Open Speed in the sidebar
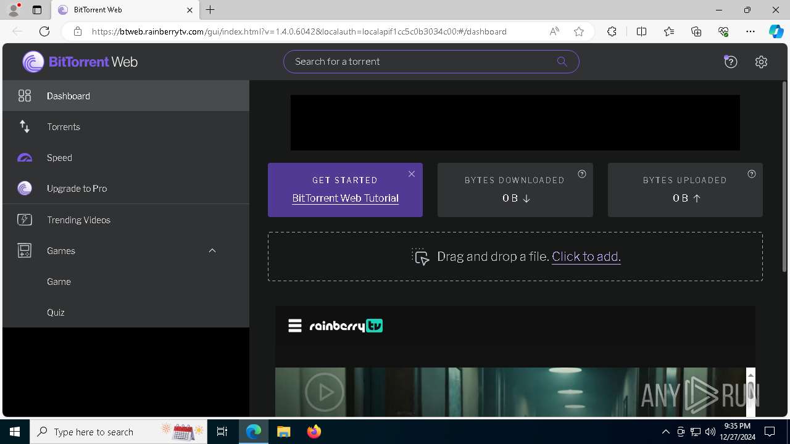The height and width of the screenshot is (444, 790). pos(126,157)
